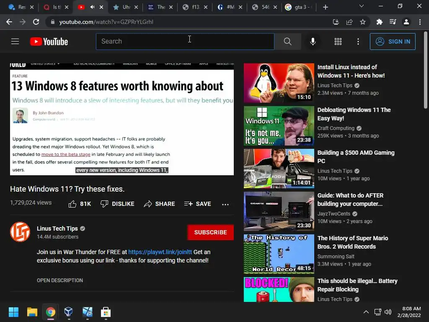Open 'Building a $500 AMD Gaming PC' thumbnail
429x322 pixels.
click(x=279, y=169)
